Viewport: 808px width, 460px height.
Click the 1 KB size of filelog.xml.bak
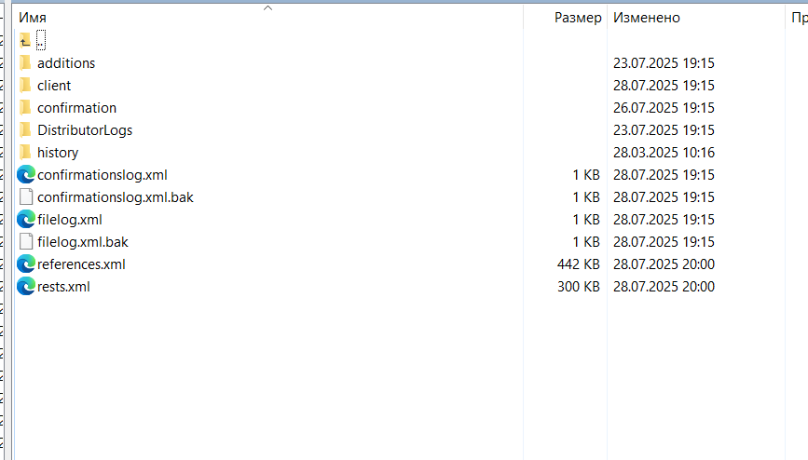[x=586, y=241]
